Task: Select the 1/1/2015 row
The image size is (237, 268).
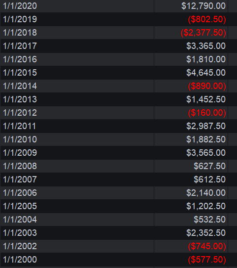Action: click(118, 73)
